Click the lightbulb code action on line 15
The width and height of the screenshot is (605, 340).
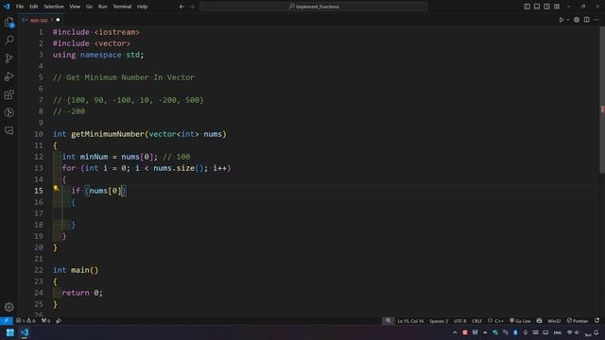coord(56,189)
